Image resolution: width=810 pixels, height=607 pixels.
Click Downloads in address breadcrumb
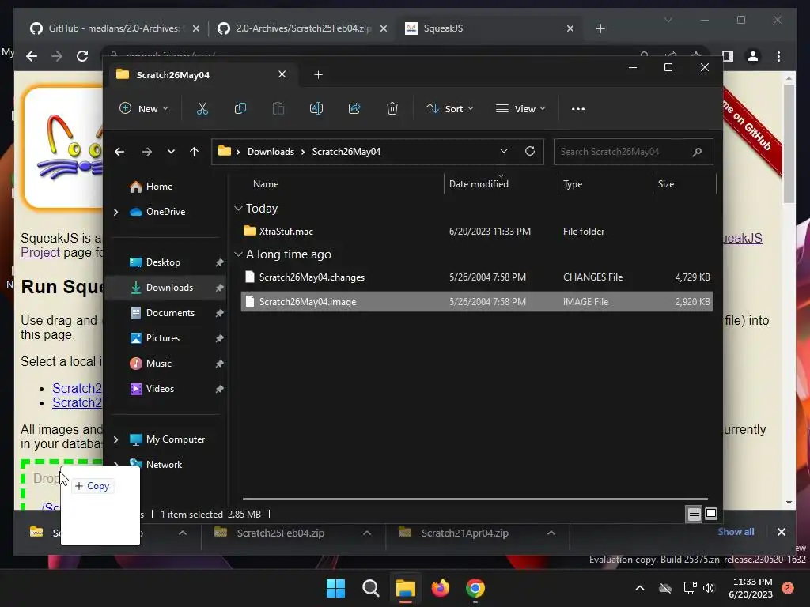271,152
